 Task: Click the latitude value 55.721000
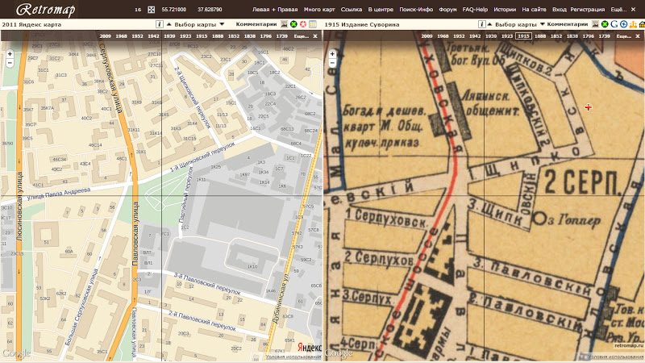click(173, 9)
